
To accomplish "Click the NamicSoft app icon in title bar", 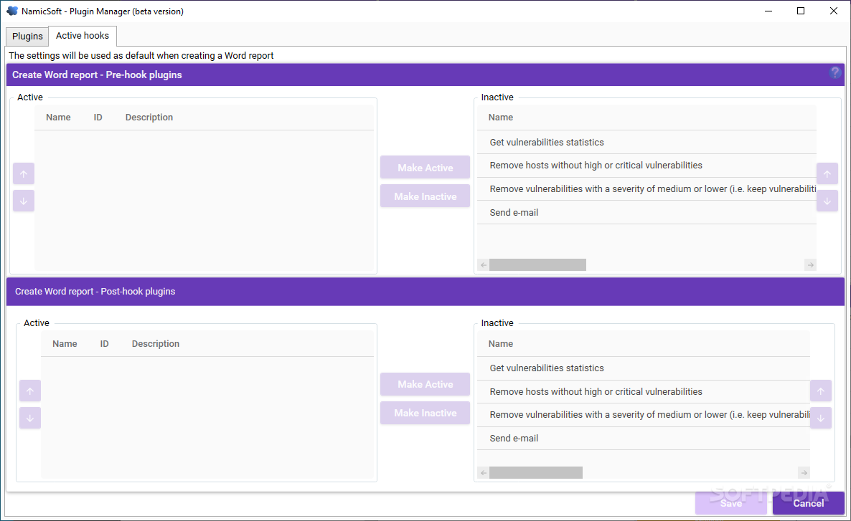I will [x=12, y=11].
